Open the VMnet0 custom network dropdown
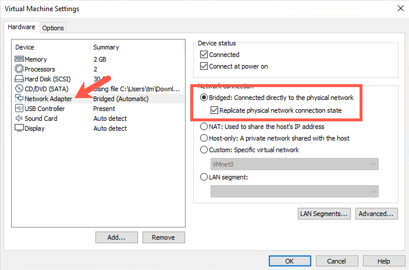Screen dimensions: 409x270 point(373,164)
